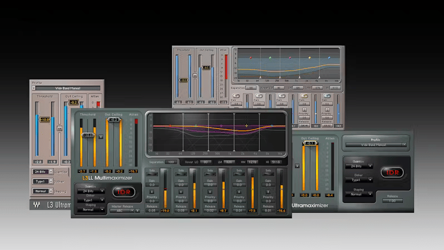Click gain-priority link icon of -16.6 band
The image size is (444, 250).
(x=268, y=192)
